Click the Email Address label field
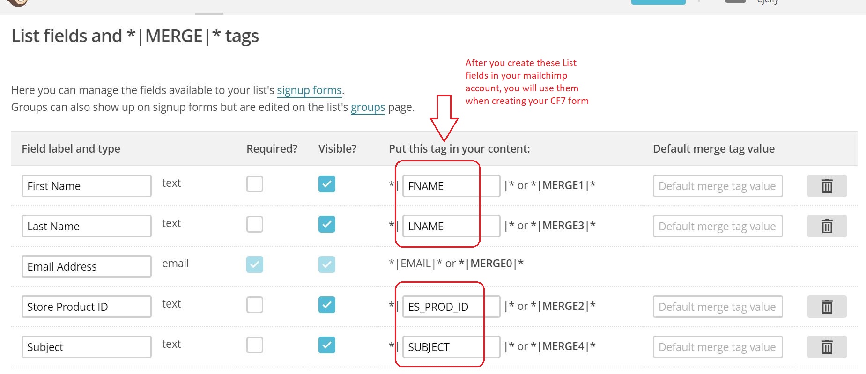 (87, 266)
